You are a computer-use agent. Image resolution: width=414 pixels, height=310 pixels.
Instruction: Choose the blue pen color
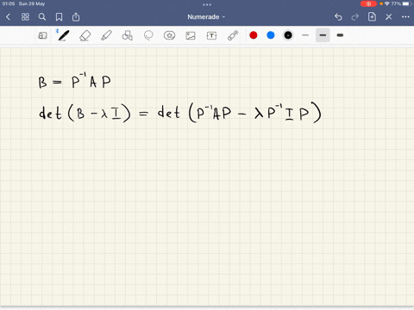[x=271, y=35]
